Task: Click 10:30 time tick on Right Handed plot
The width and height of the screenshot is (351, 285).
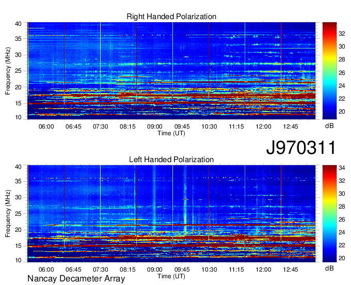Action: pyautogui.click(x=209, y=126)
